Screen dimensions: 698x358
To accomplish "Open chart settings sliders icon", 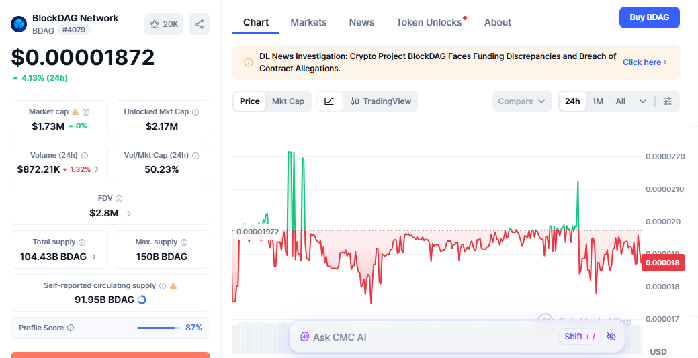I will (x=667, y=101).
